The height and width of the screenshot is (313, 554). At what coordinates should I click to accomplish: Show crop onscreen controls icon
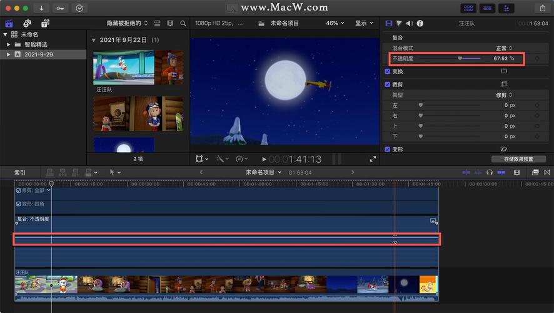tap(504, 84)
